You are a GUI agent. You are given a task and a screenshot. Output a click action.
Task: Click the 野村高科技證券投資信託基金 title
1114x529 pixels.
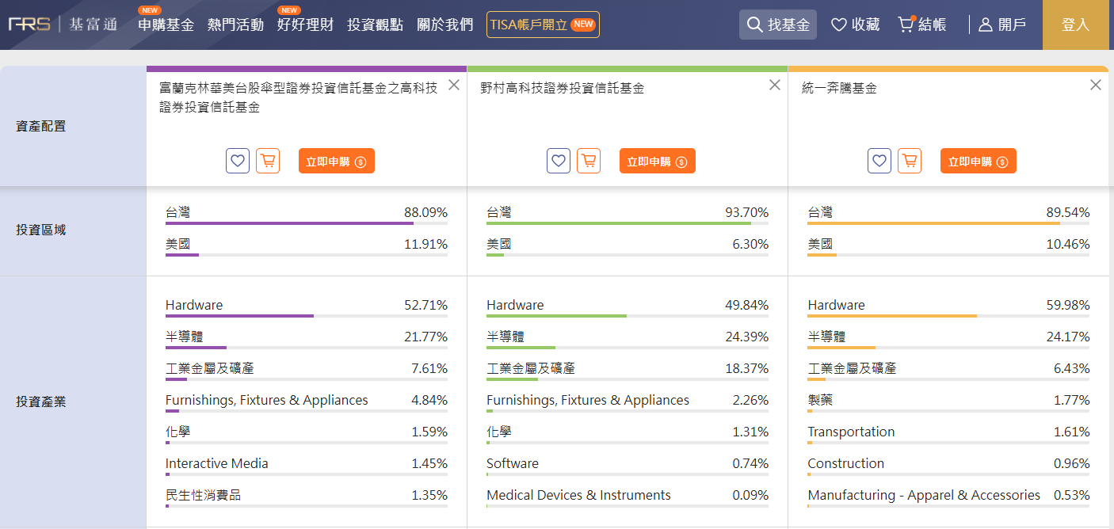pyautogui.click(x=563, y=89)
